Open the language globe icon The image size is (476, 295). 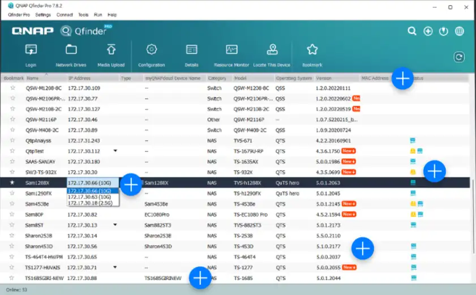[x=460, y=31]
